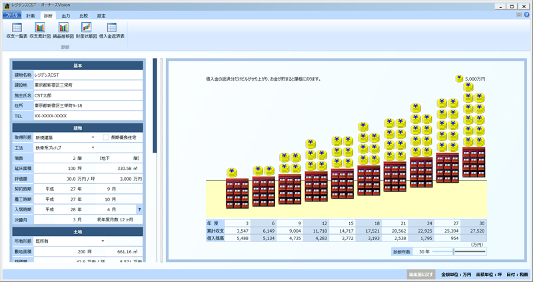The height and width of the screenshot is (282, 533).
Task: Expand the 所有形態 dropdown
Action: click(x=103, y=241)
